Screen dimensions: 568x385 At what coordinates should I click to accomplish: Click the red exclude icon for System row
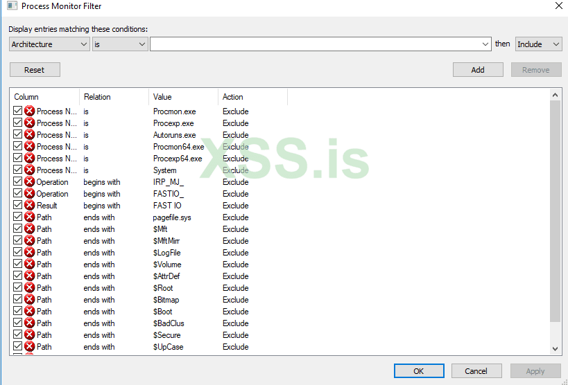pyautogui.click(x=29, y=170)
